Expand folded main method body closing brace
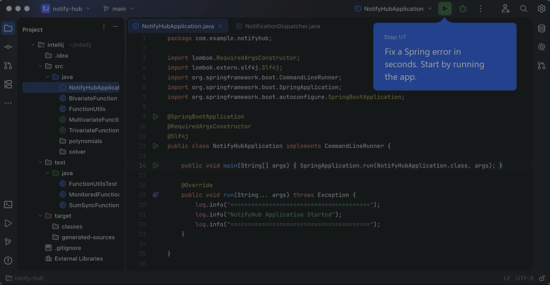 [x=501, y=166]
